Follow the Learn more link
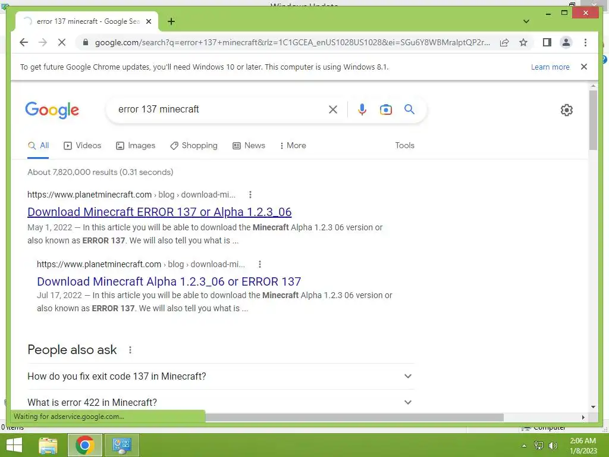 coord(550,67)
